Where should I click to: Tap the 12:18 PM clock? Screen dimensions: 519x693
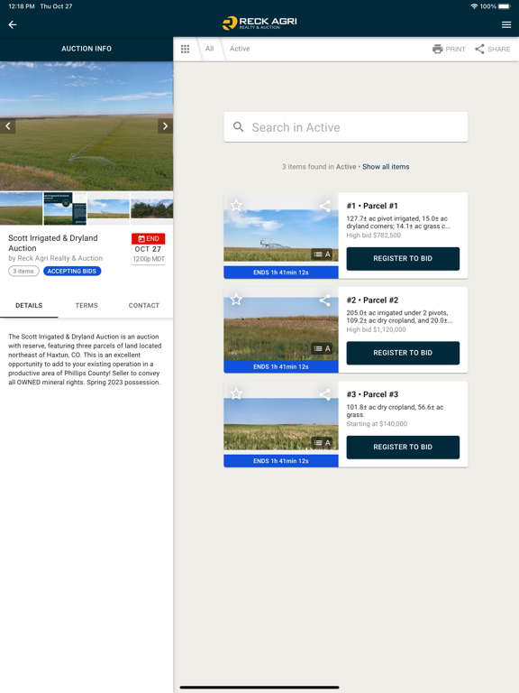coord(22,6)
